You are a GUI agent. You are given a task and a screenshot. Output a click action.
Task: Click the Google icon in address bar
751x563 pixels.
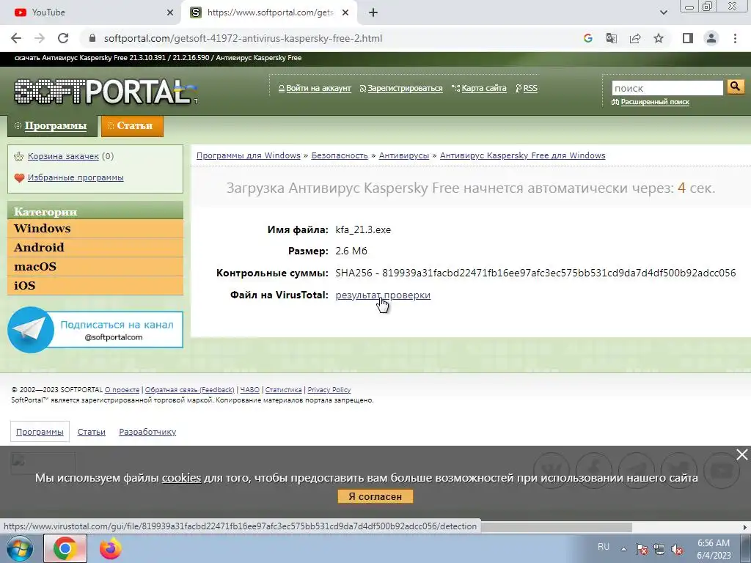(587, 38)
